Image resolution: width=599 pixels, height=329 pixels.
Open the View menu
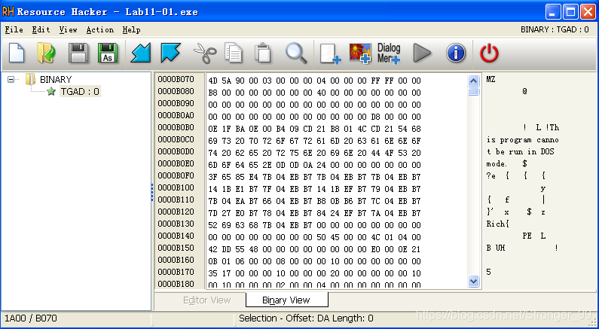pos(68,29)
